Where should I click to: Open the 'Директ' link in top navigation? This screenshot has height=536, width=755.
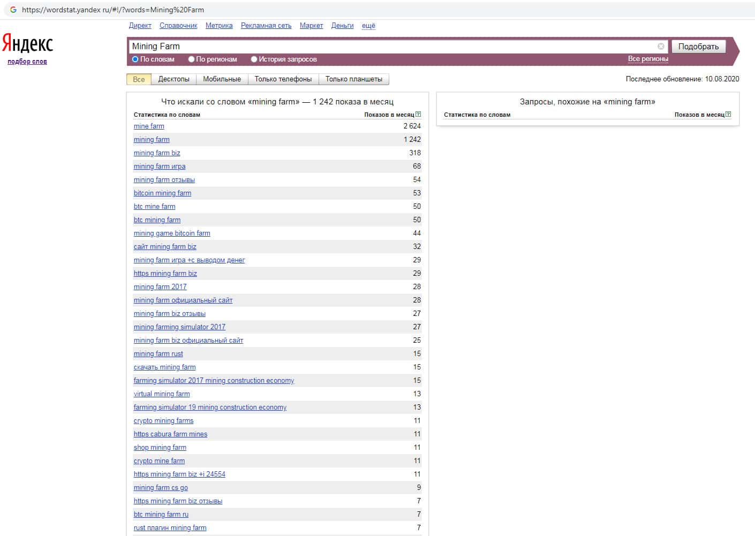(x=140, y=26)
